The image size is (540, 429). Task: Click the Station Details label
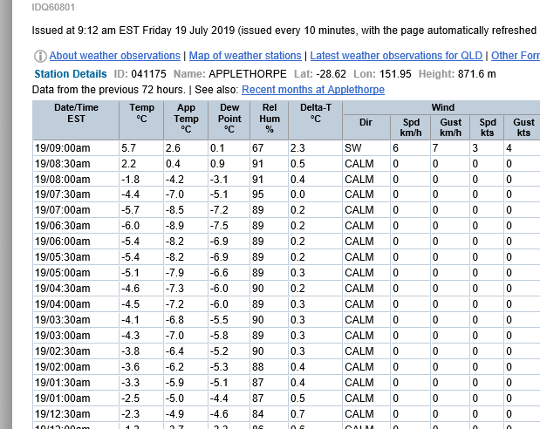(70, 74)
